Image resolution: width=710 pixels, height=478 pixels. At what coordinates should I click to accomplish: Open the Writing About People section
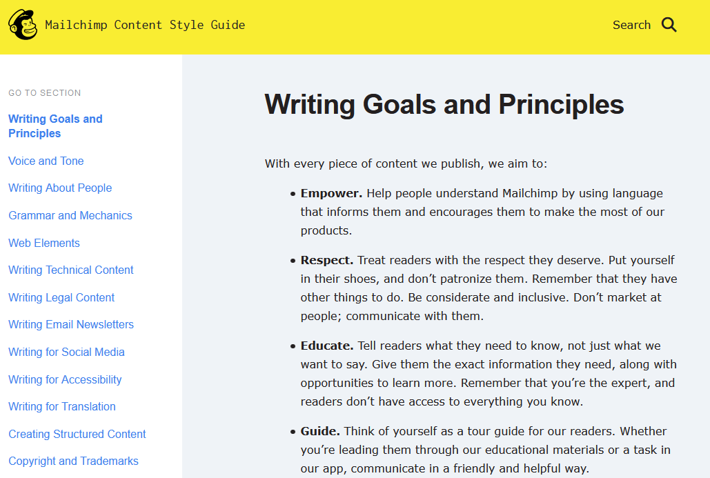click(x=60, y=188)
